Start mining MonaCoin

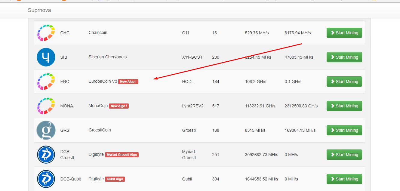(x=344, y=106)
